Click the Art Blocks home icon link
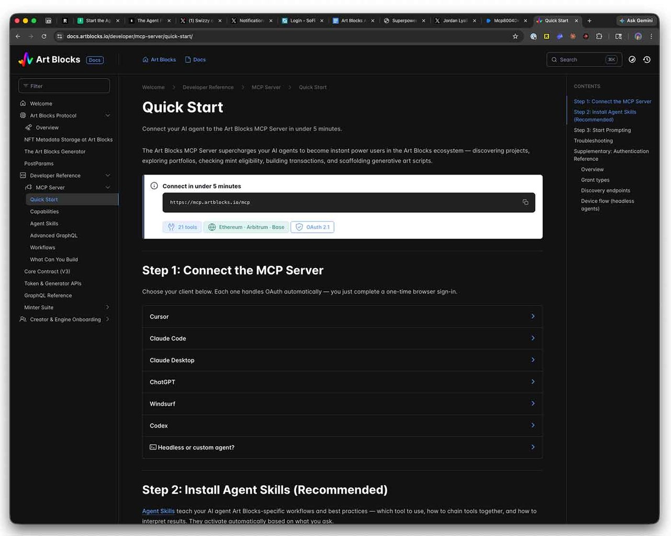This screenshot has width=671, height=536. [x=159, y=60]
